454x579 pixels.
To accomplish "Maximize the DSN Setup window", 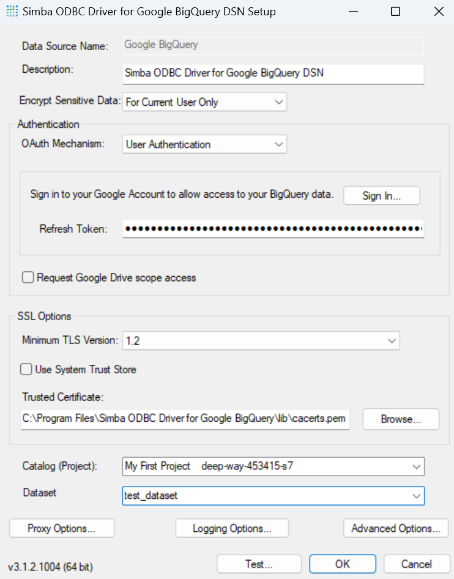I will click(x=395, y=12).
